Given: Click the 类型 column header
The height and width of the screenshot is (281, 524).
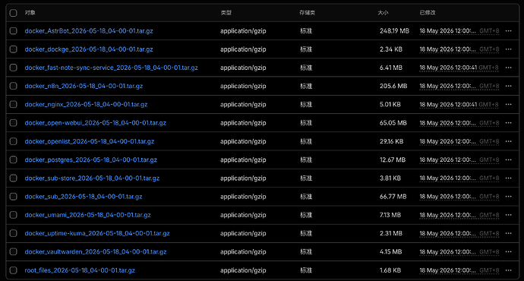Looking at the screenshot, I should point(226,13).
